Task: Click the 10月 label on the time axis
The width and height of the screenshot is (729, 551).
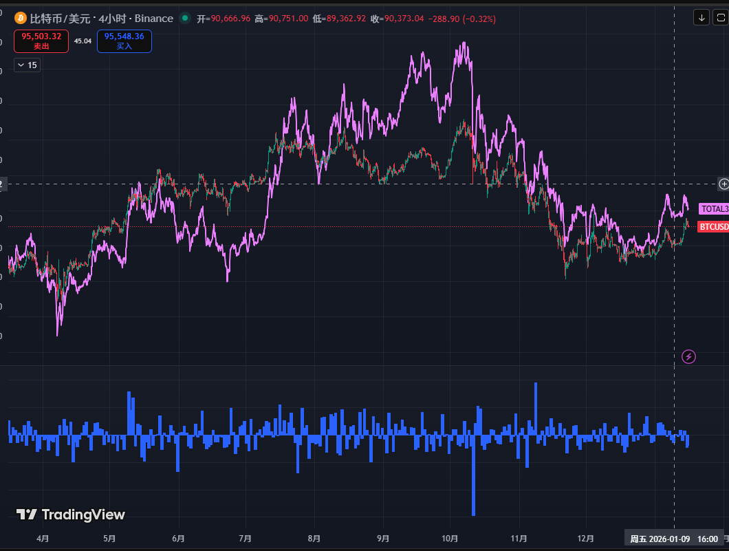Action: pyautogui.click(x=450, y=539)
